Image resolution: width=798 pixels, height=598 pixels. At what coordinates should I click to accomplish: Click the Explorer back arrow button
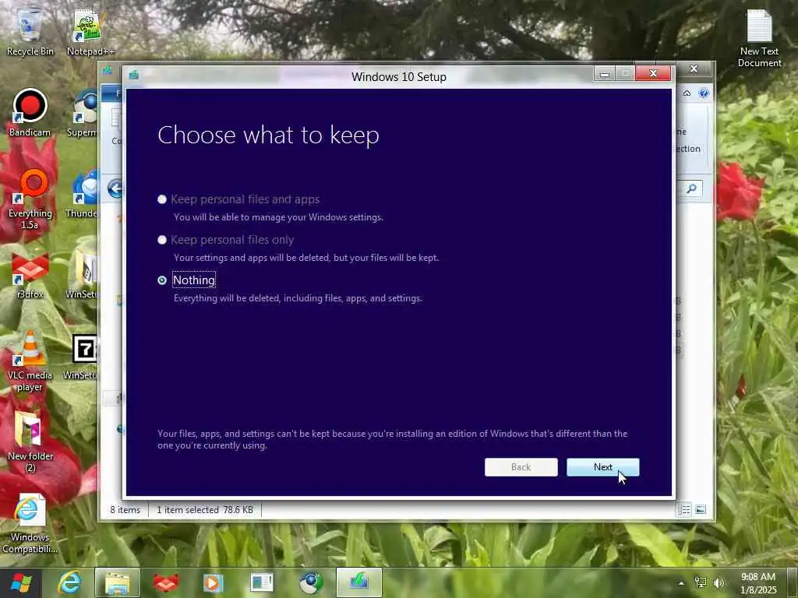(115, 189)
